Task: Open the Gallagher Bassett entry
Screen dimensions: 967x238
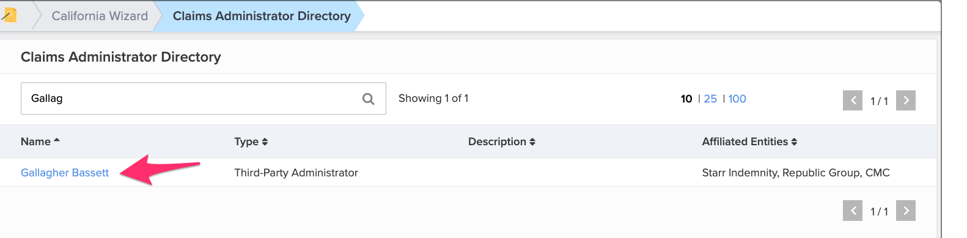Action: tap(65, 173)
